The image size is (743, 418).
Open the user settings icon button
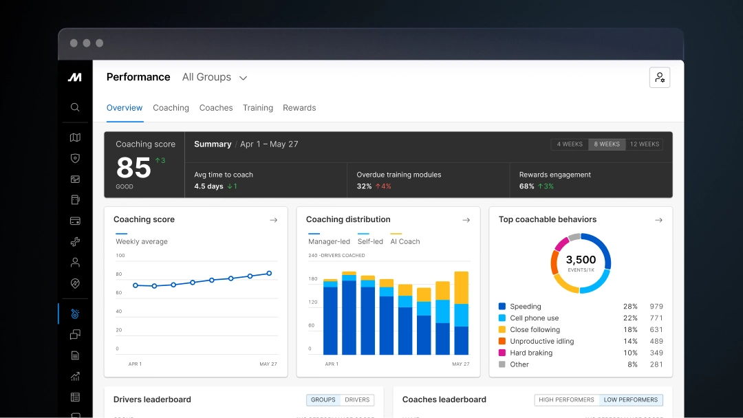[x=660, y=78]
